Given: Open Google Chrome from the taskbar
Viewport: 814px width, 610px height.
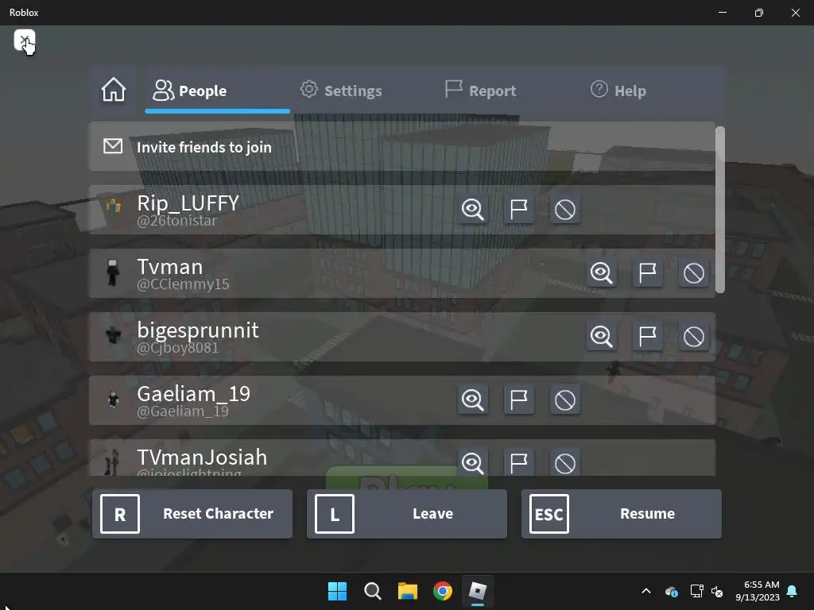Looking at the screenshot, I should (442, 591).
